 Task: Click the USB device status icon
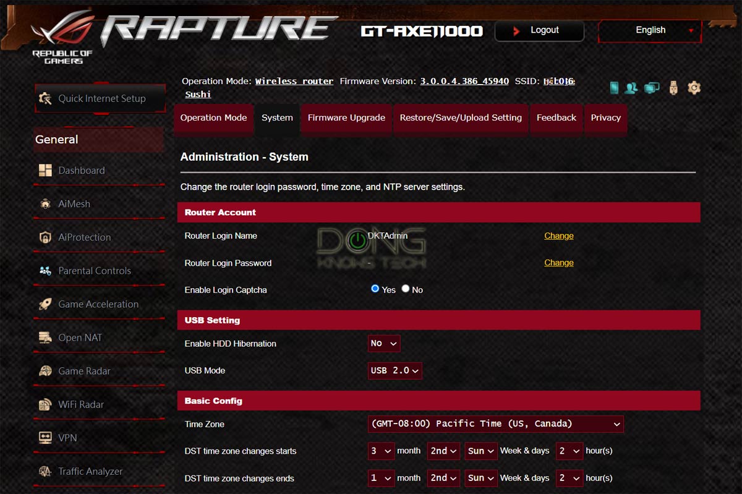tap(673, 88)
